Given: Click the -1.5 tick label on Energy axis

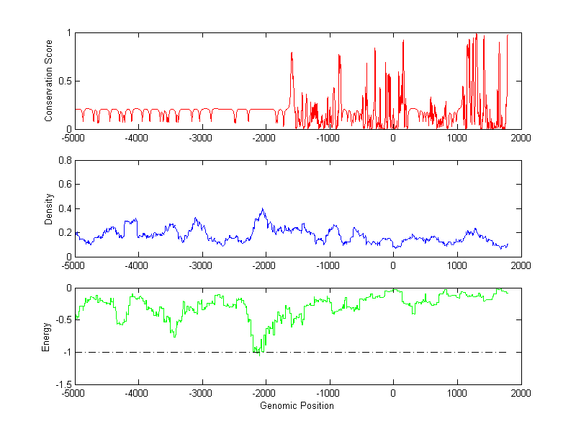Looking at the screenshot, I should coord(63,385).
